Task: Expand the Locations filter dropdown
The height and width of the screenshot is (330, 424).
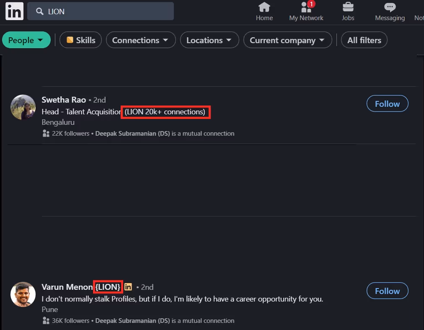Action: [x=209, y=40]
